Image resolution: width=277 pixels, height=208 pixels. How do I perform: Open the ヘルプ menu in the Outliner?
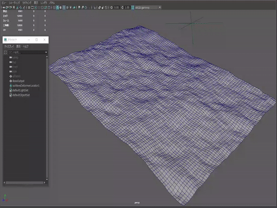pos(25,47)
